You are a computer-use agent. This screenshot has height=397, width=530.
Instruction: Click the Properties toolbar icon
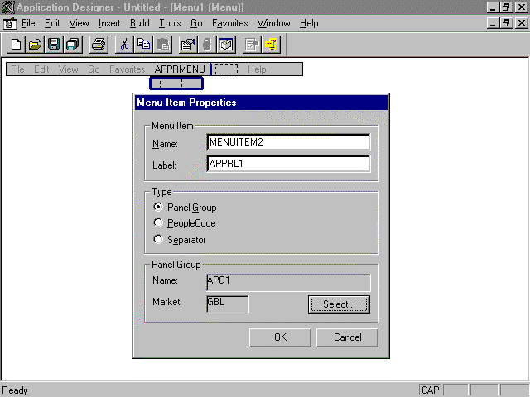[188, 44]
